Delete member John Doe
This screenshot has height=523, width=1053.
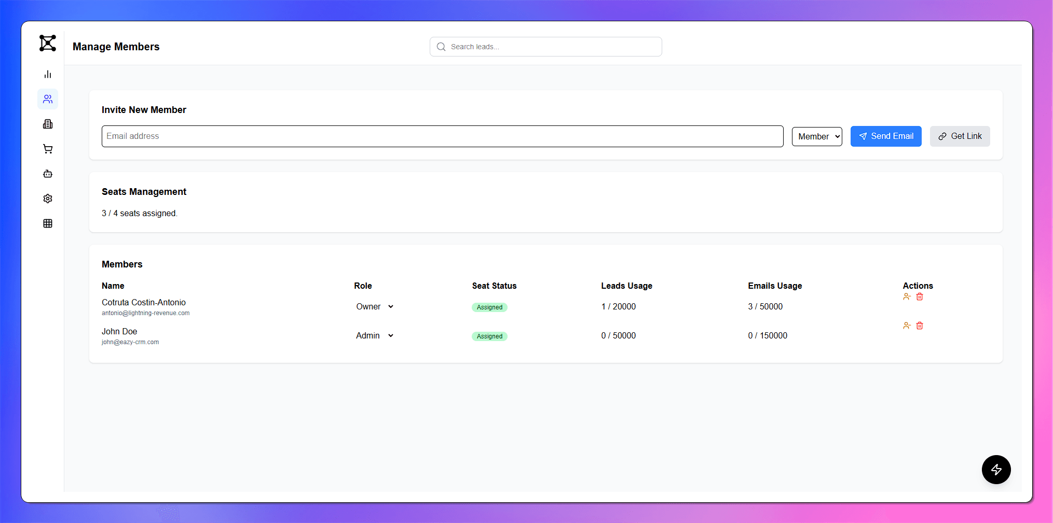pyautogui.click(x=920, y=326)
